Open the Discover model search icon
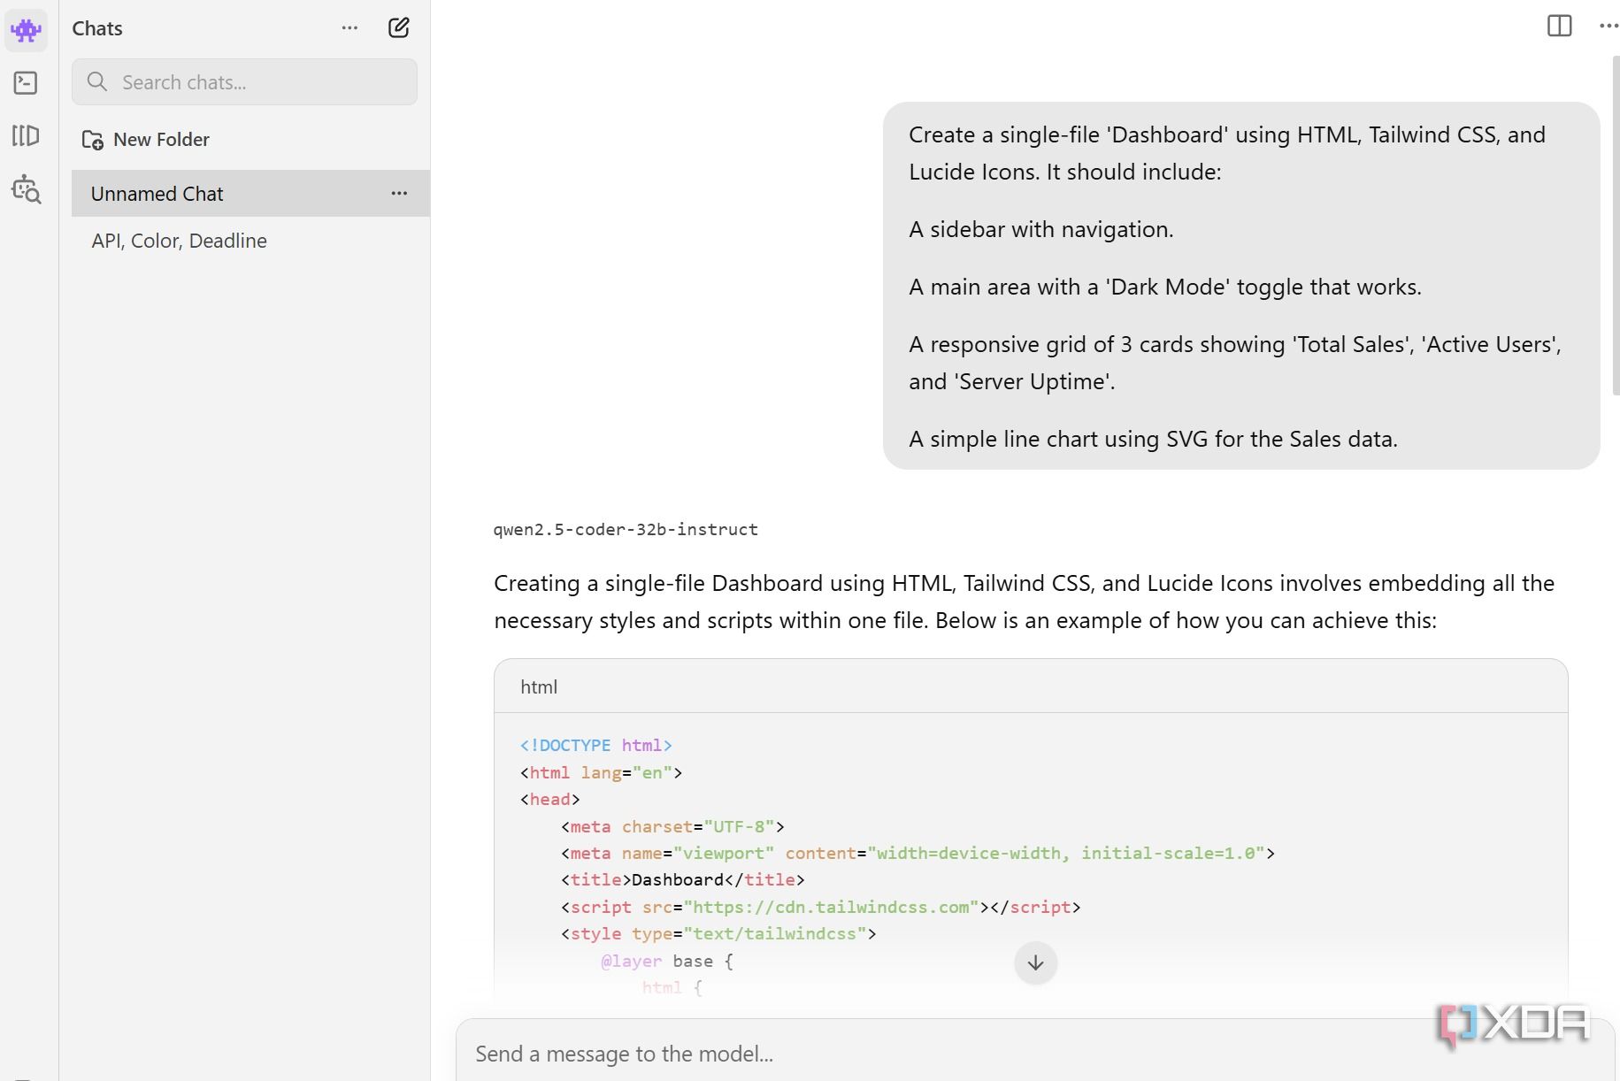The height and width of the screenshot is (1081, 1620). (x=27, y=189)
